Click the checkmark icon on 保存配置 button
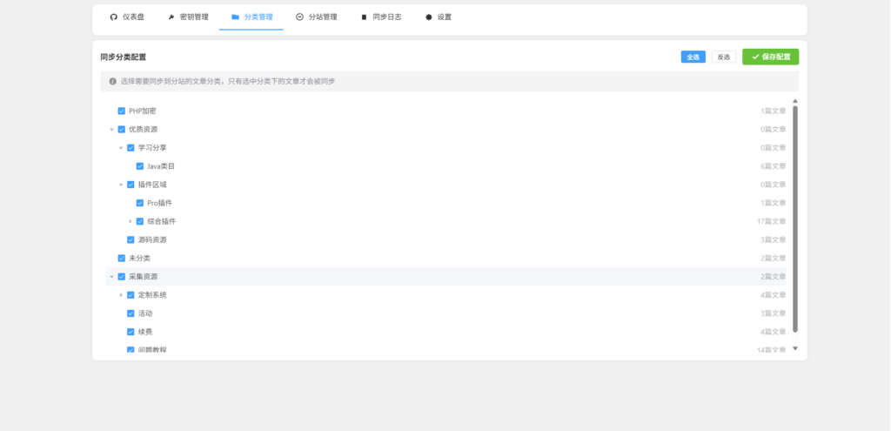Screen dimensions: 891x431 click(x=755, y=57)
